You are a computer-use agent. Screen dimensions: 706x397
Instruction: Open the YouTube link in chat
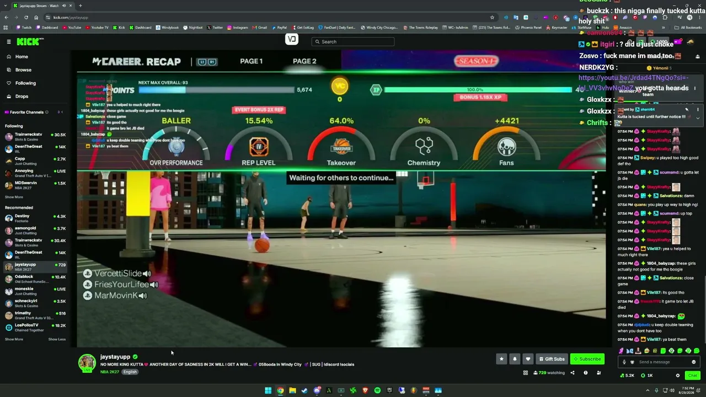pos(633,83)
